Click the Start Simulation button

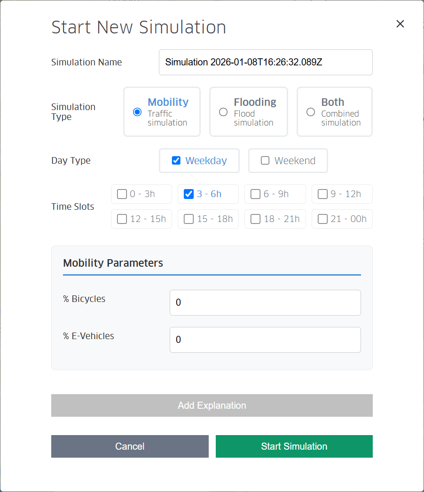coord(294,446)
